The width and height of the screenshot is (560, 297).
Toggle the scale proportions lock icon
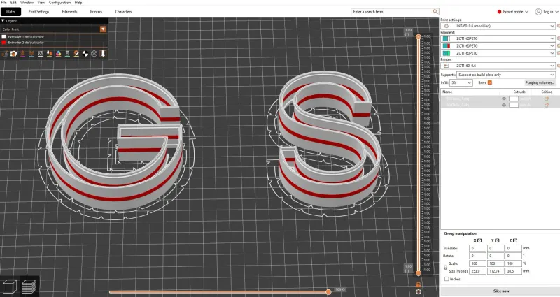pyautogui.click(x=445, y=268)
